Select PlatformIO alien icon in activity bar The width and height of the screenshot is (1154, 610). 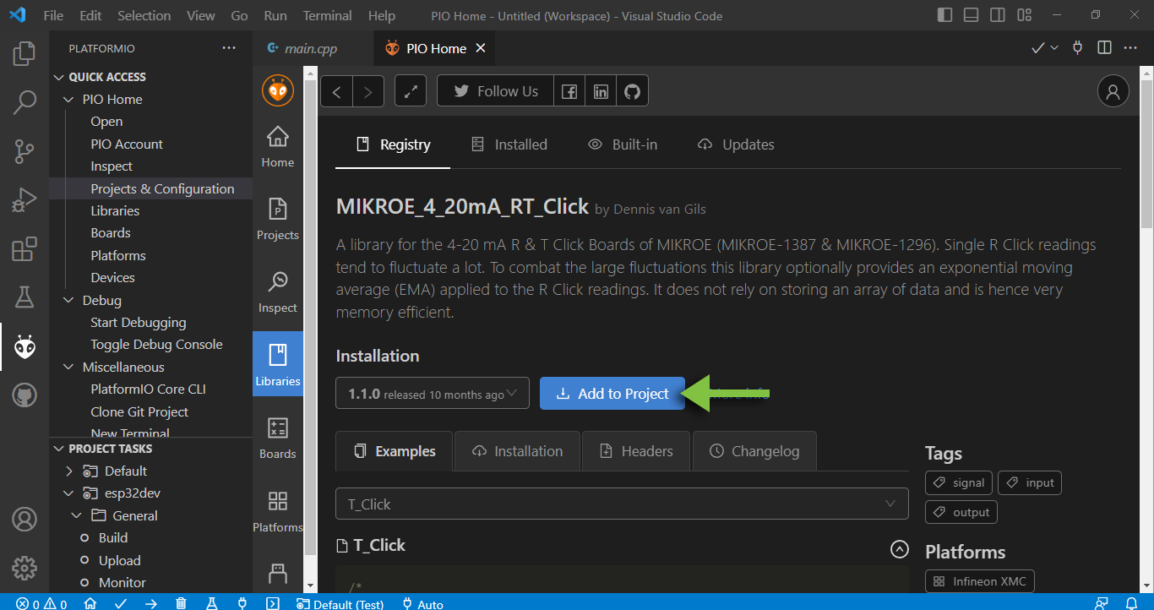(x=24, y=346)
